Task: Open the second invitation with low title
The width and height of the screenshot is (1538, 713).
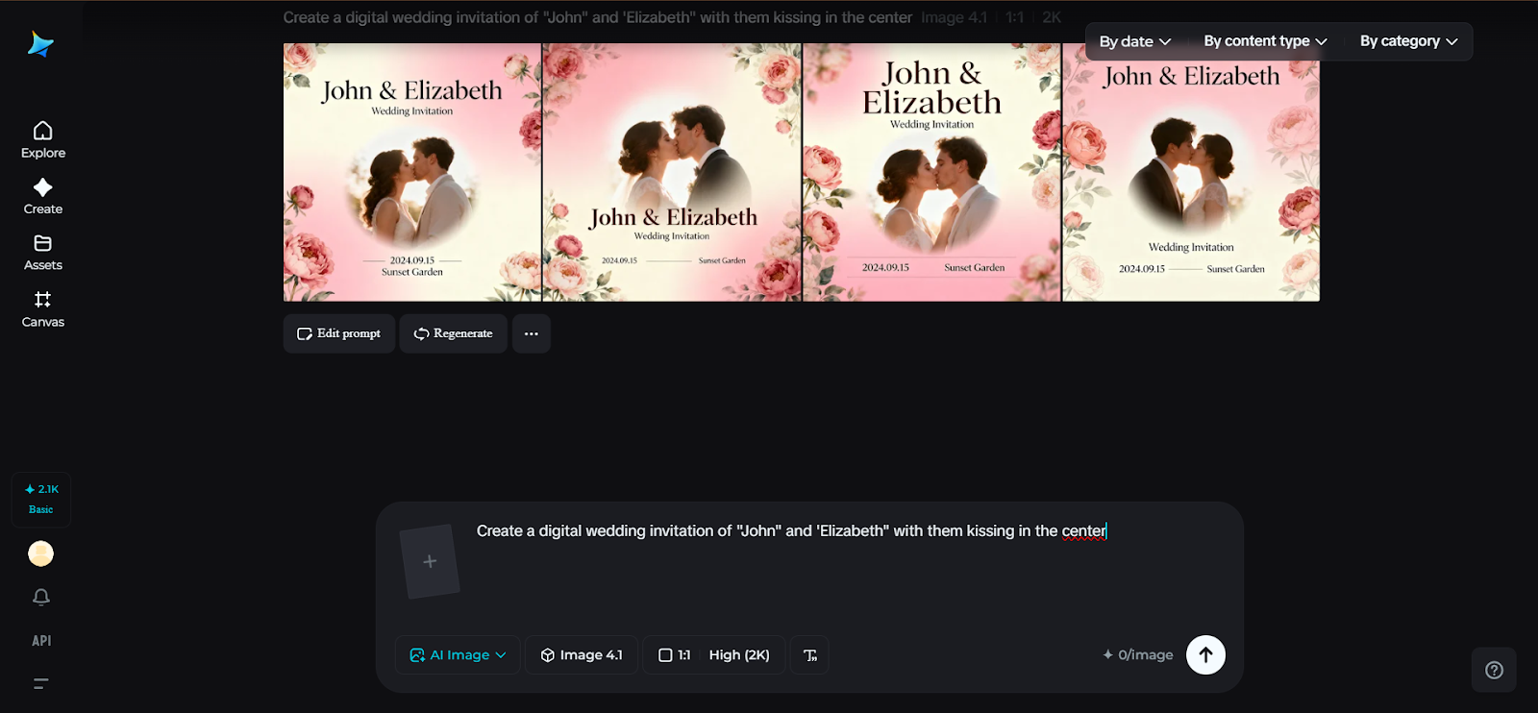Action: pos(672,172)
